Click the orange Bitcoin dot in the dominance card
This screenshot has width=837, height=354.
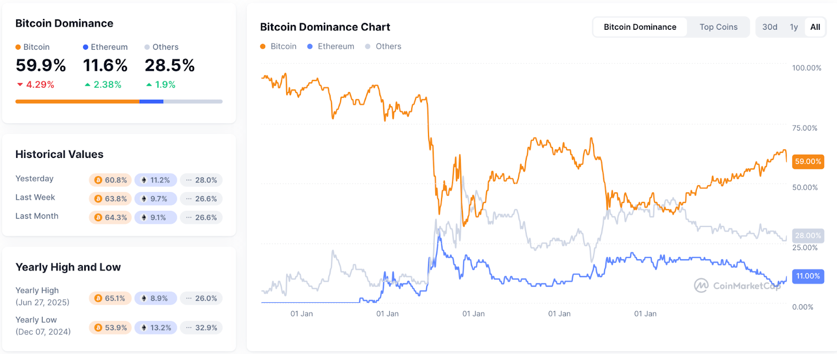(19, 47)
